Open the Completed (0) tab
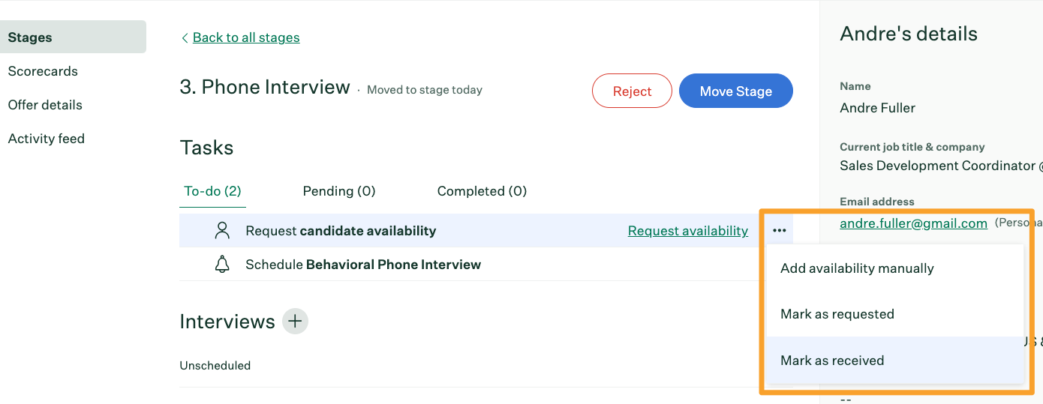The height and width of the screenshot is (404, 1043). [482, 191]
